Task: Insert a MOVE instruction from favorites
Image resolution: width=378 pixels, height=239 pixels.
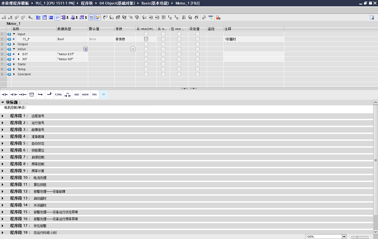Action: pyautogui.click(x=85, y=94)
